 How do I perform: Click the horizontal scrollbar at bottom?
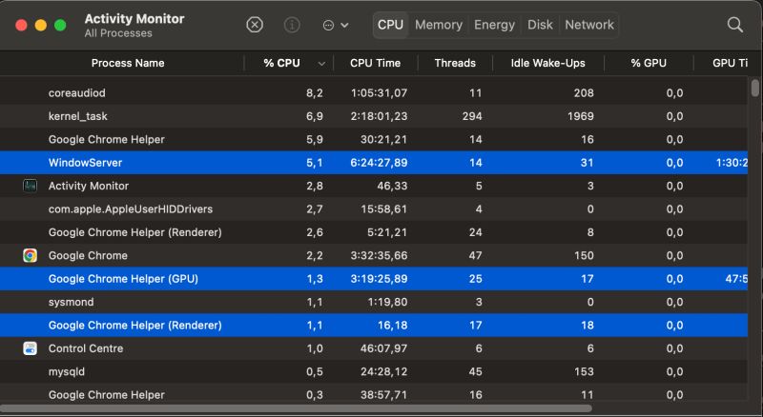pos(296,408)
